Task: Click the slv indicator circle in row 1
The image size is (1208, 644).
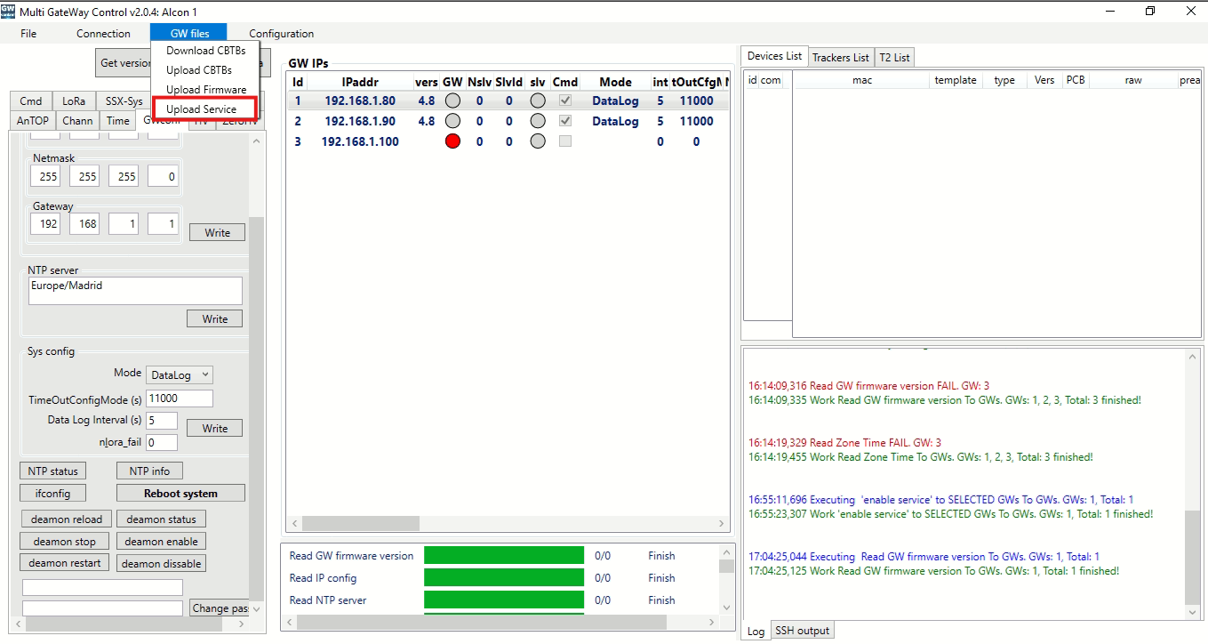Action: [x=537, y=101]
